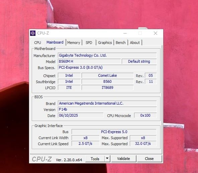
Task: Click the Manufacturer field showing Gigabyte
Action: pyautogui.click(x=107, y=55)
